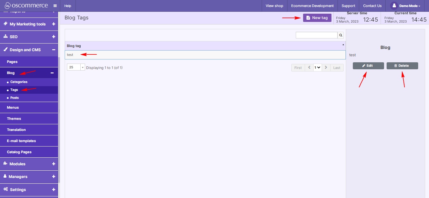The image size is (429, 198).
Task: Expand Modules section plus sign
Action: 54,164
